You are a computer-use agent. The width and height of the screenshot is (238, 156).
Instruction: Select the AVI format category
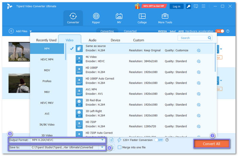(47, 113)
